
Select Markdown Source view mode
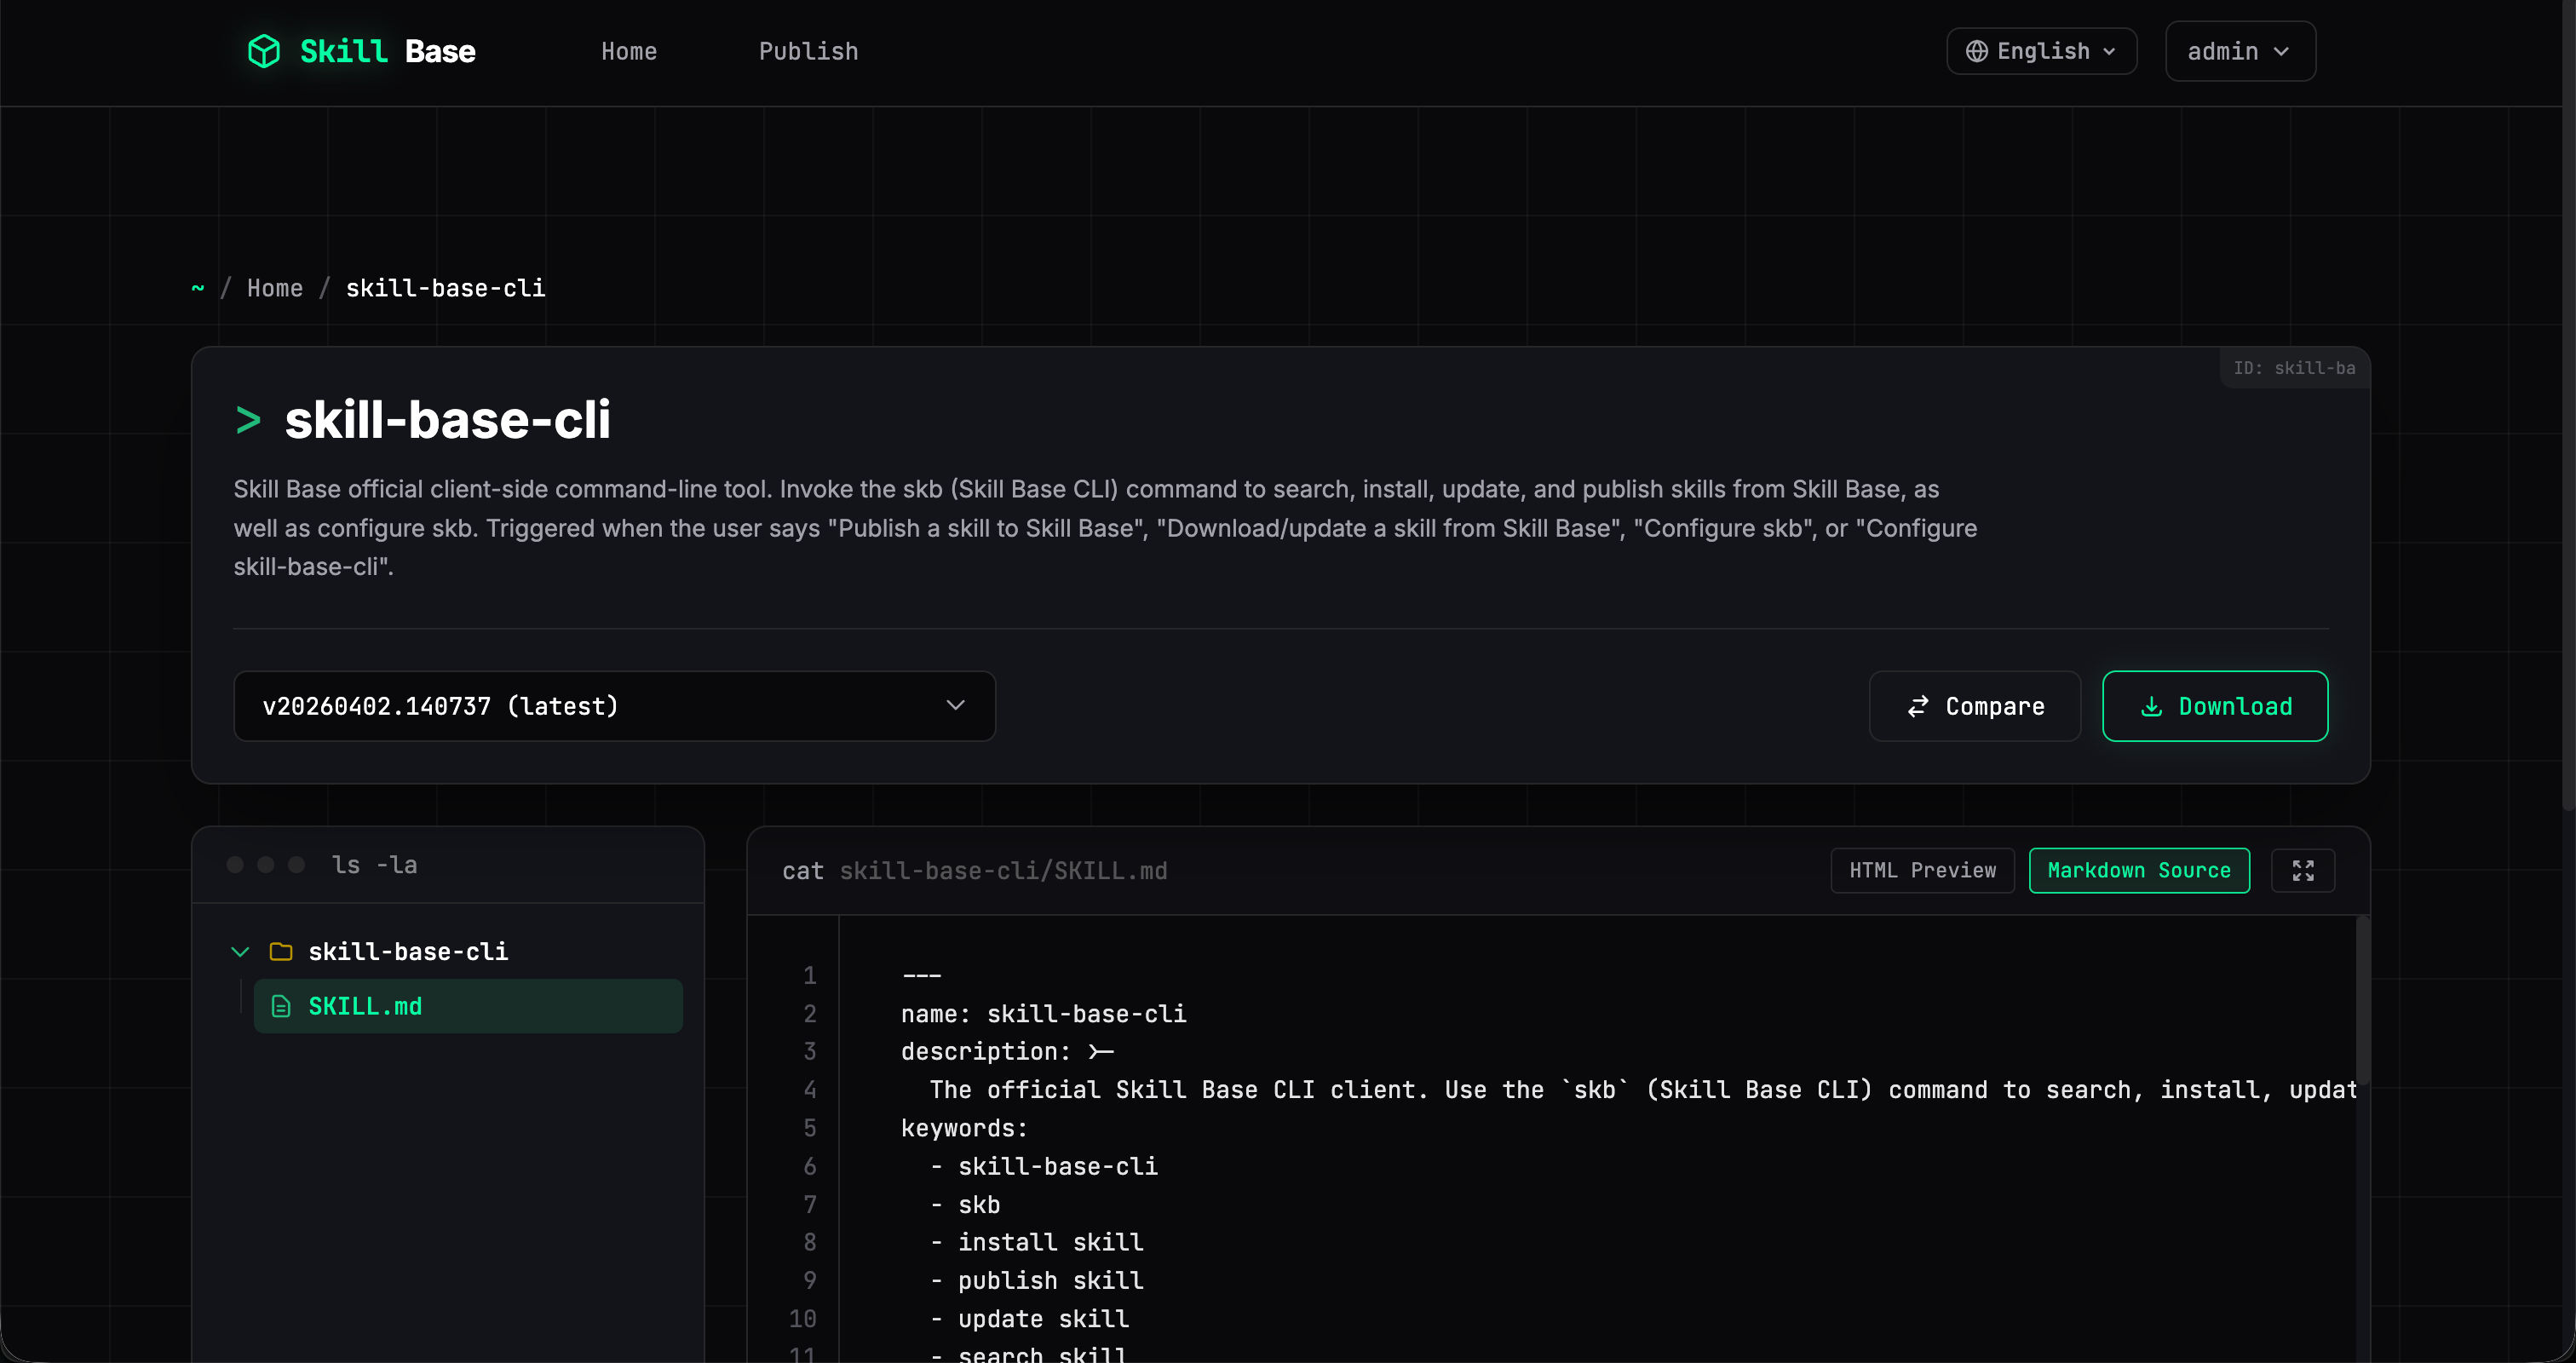coord(2138,870)
